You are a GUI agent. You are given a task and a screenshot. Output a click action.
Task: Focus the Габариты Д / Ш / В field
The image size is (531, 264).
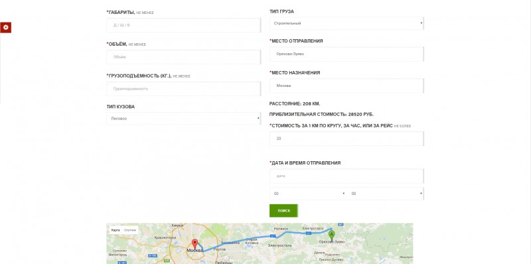point(184,25)
